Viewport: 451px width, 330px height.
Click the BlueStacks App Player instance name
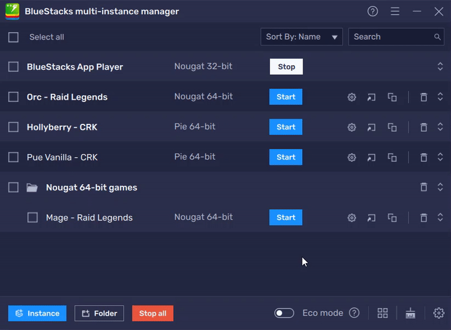(75, 67)
